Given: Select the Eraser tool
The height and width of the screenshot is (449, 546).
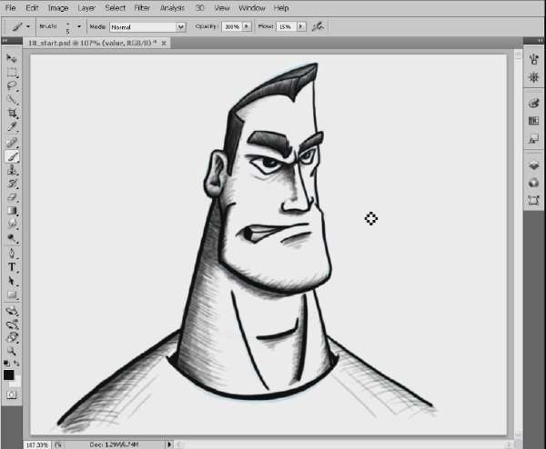Looking at the screenshot, I should 12,197.
